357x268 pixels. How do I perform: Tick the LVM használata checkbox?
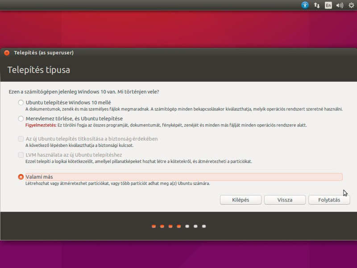click(x=21, y=155)
